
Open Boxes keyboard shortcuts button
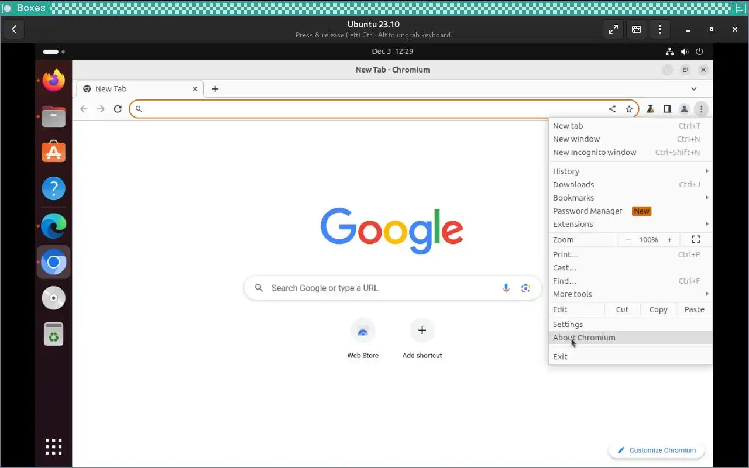pyautogui.click(x=637, y=29)
